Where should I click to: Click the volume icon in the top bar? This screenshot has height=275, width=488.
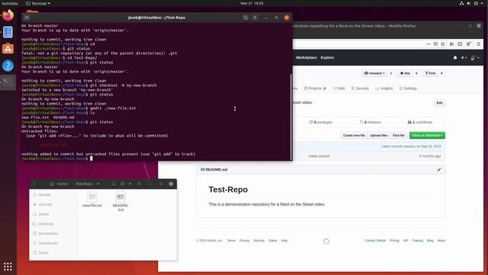(x=468, y=3)
